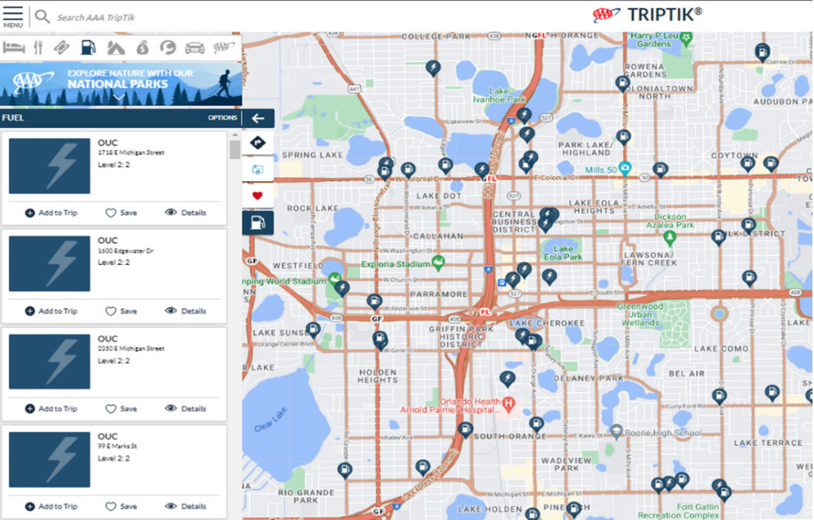Open the dining category with the fork-and-knife icon
The image size is (814, 520).
(38, 46)
